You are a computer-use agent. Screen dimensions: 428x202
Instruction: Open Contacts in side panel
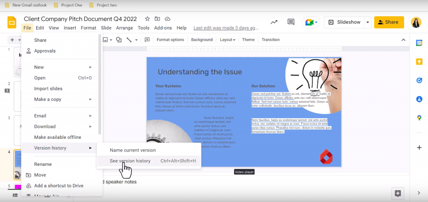pos(419,99)
